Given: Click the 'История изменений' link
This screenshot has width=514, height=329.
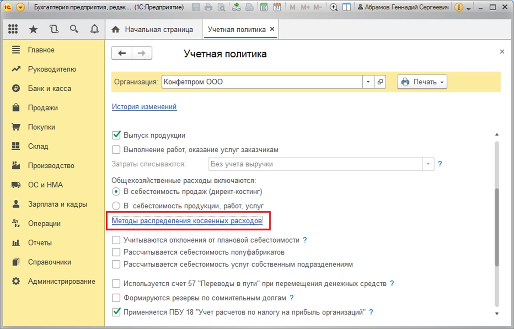Looking at the screenshot, I should pos(144,107).
